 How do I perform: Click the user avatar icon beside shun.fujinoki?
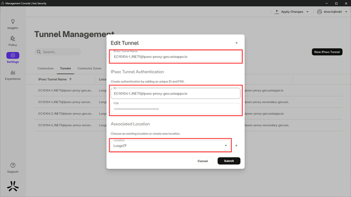click(319, 12)
